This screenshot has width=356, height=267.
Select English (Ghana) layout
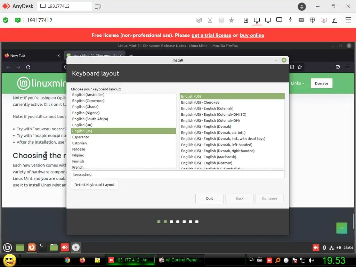(x=123, y=107)
